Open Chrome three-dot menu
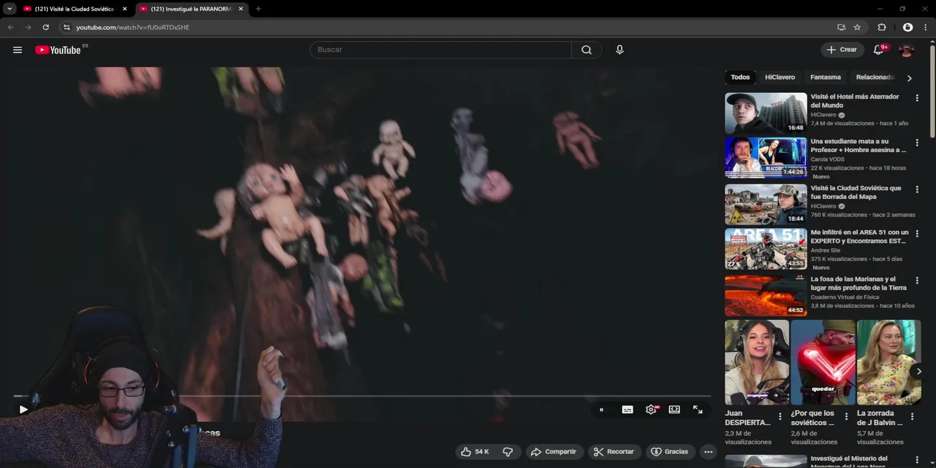 pyautogui.click(x=926, y=27)
